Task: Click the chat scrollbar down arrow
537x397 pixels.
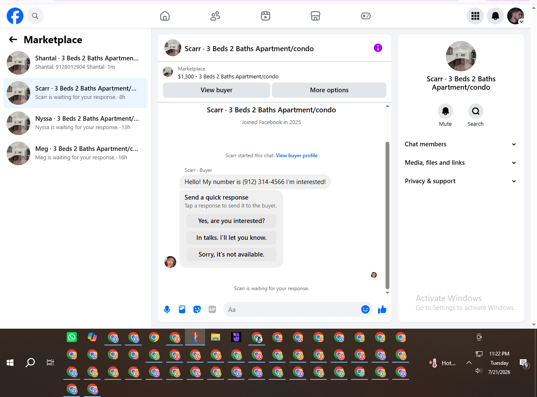Action: pos(387,293)
